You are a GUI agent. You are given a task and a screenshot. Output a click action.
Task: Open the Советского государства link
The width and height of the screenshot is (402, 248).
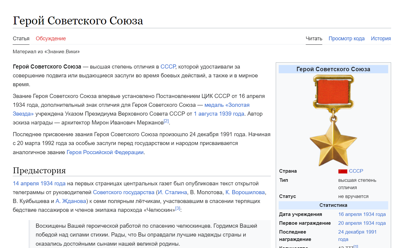pyautogui.click(x=123, y=192)
